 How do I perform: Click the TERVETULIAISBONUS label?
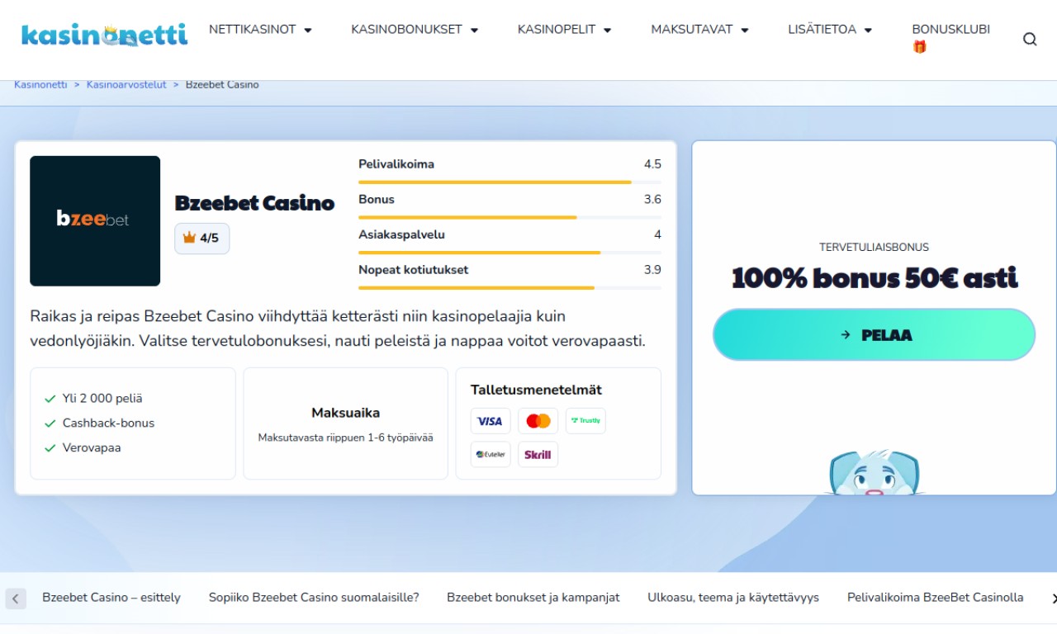point(874,247)
